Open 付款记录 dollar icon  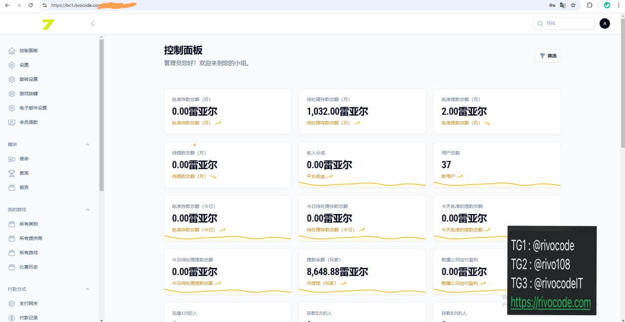click(x=12, y=318)
